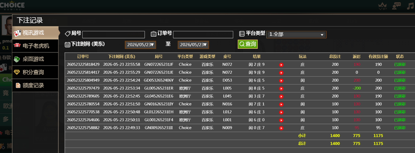415x153 pixels.
Task: Focus the 局号 input field
Action: pos(113,35)
